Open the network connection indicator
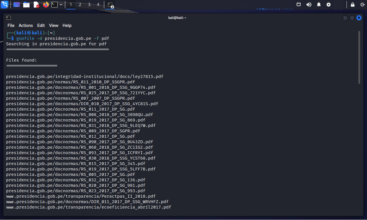The width and height of the screenshot is (367, 220). coord(298,5)
